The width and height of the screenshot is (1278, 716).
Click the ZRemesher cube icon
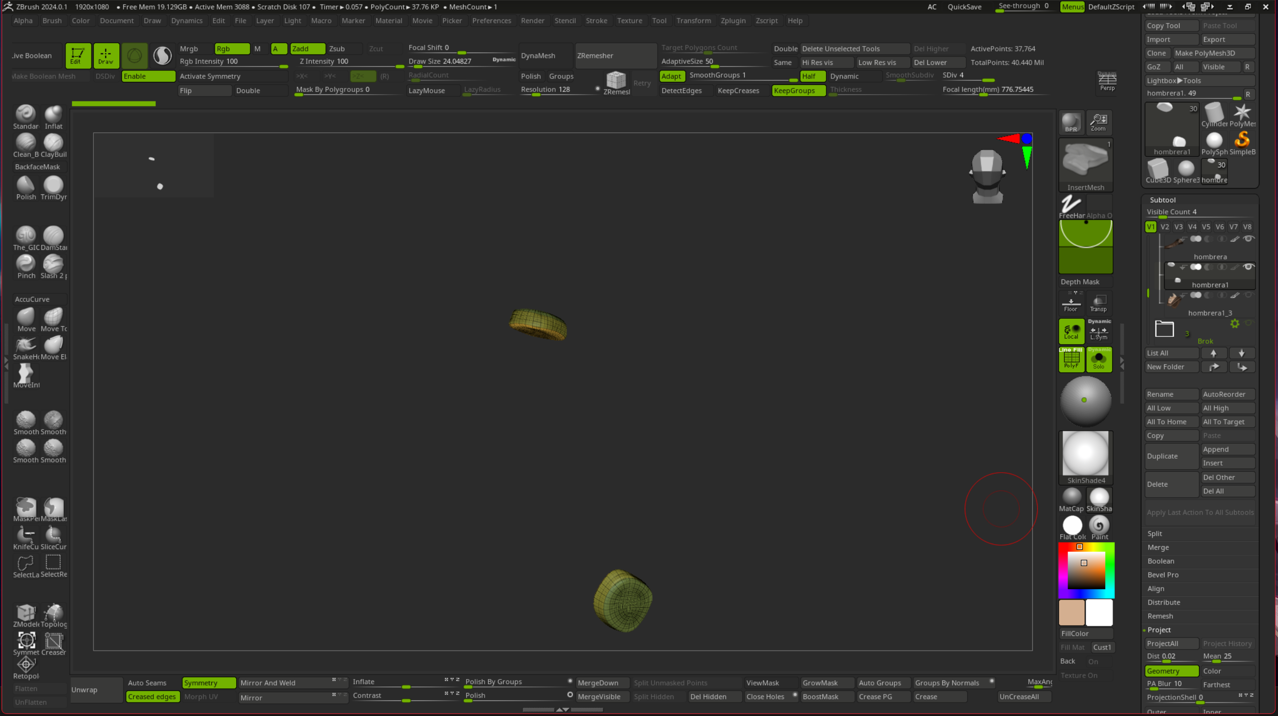click(x=616, y=80)
